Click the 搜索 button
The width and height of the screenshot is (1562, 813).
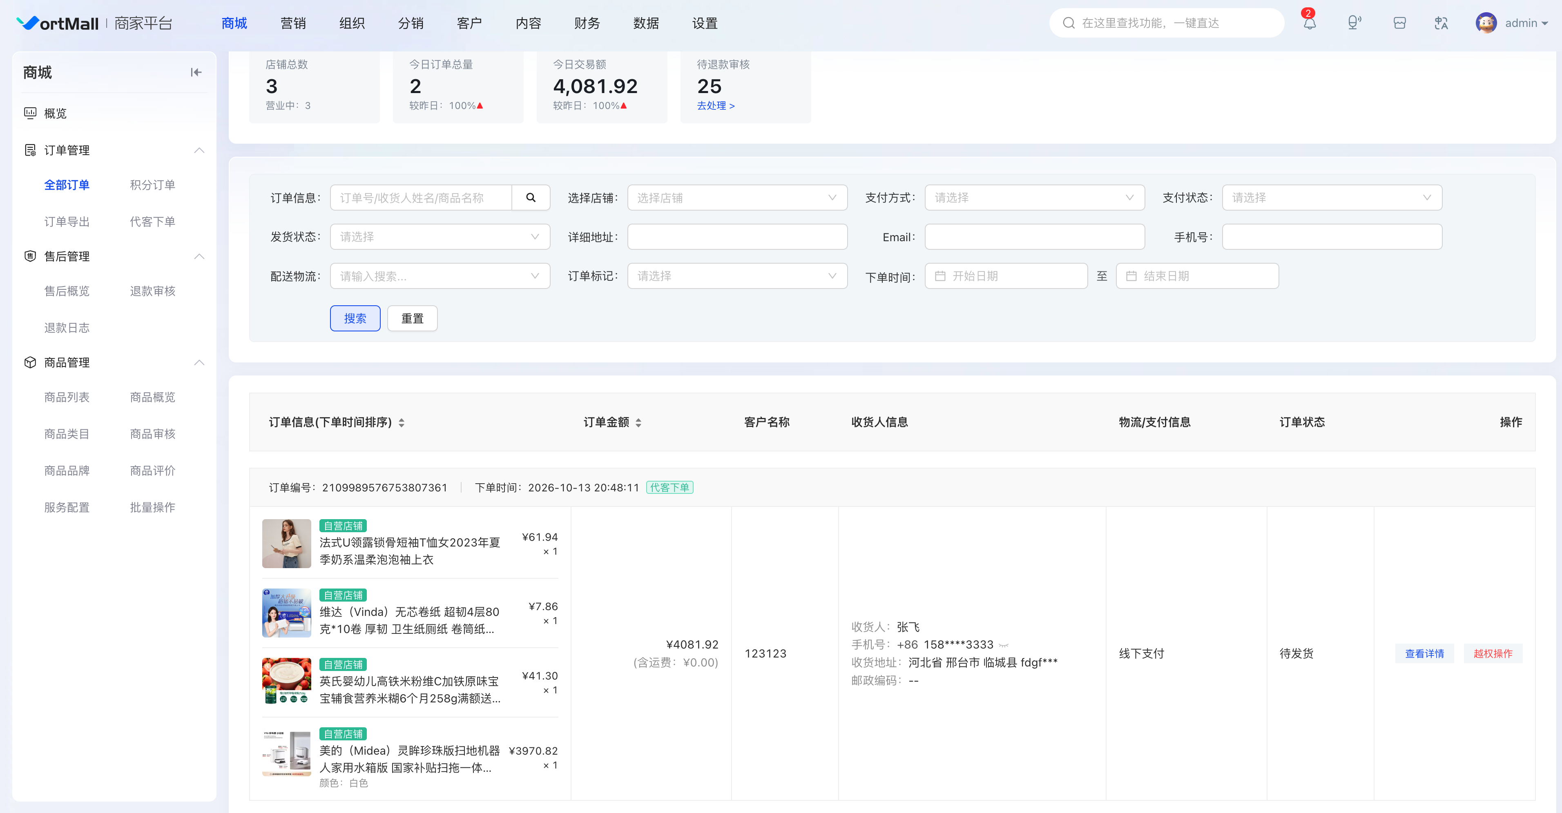coord(355,318)
